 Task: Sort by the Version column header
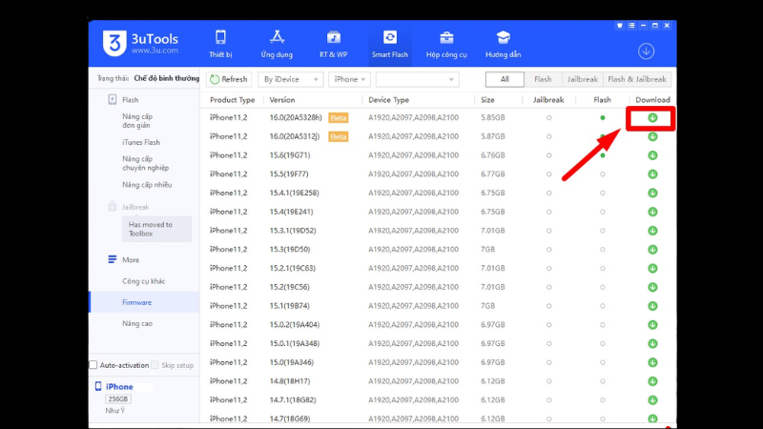[x=282, y=100]
